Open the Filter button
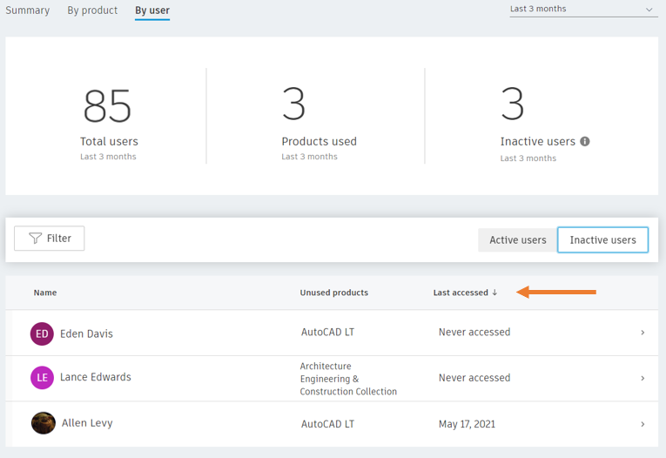 point(50,239)
